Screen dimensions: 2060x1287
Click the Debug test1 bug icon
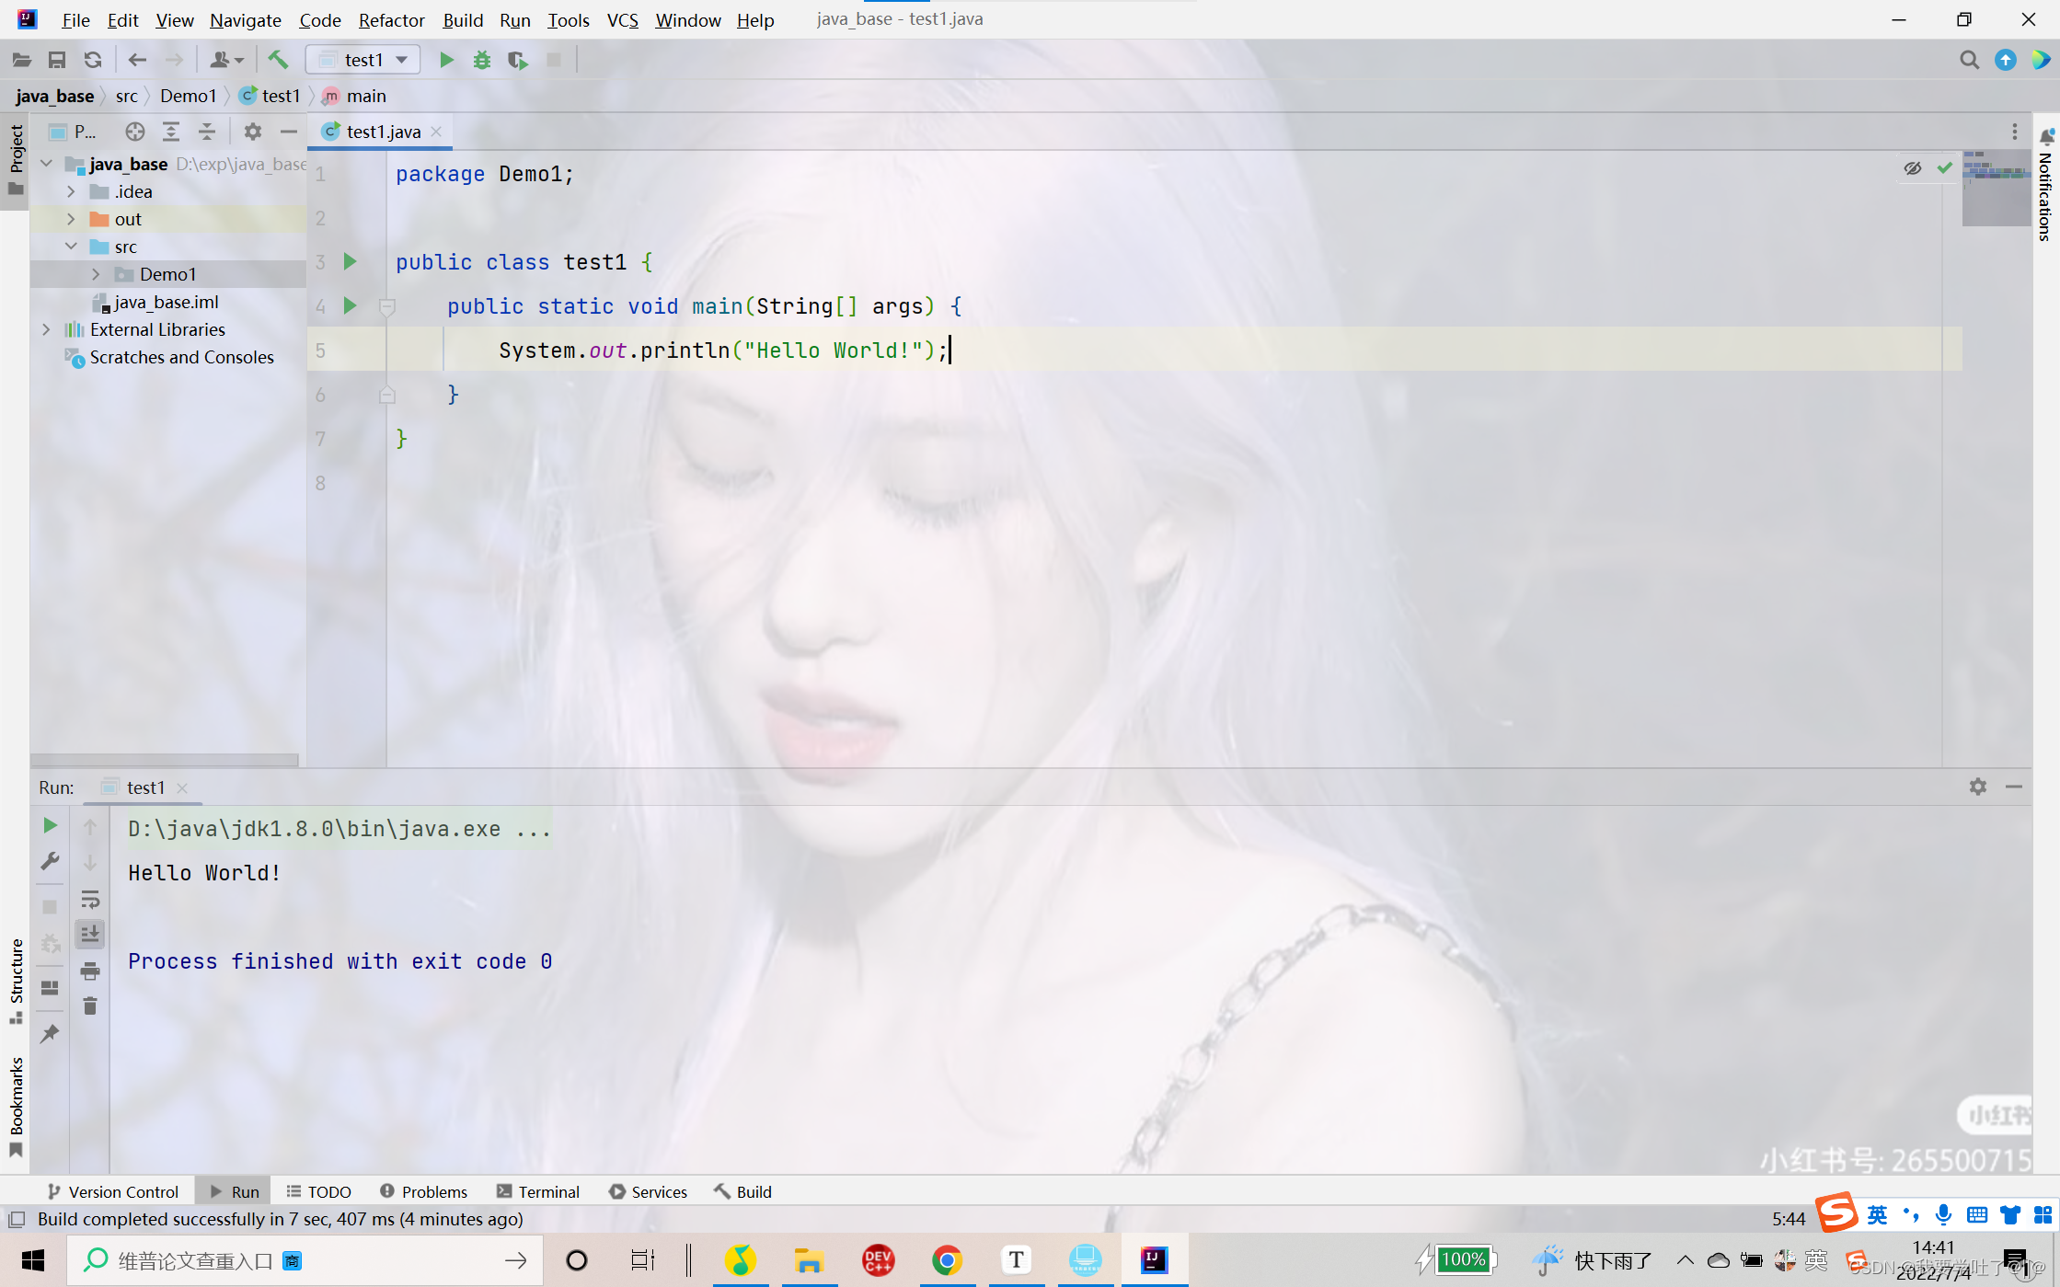click(x=482, y=60)
